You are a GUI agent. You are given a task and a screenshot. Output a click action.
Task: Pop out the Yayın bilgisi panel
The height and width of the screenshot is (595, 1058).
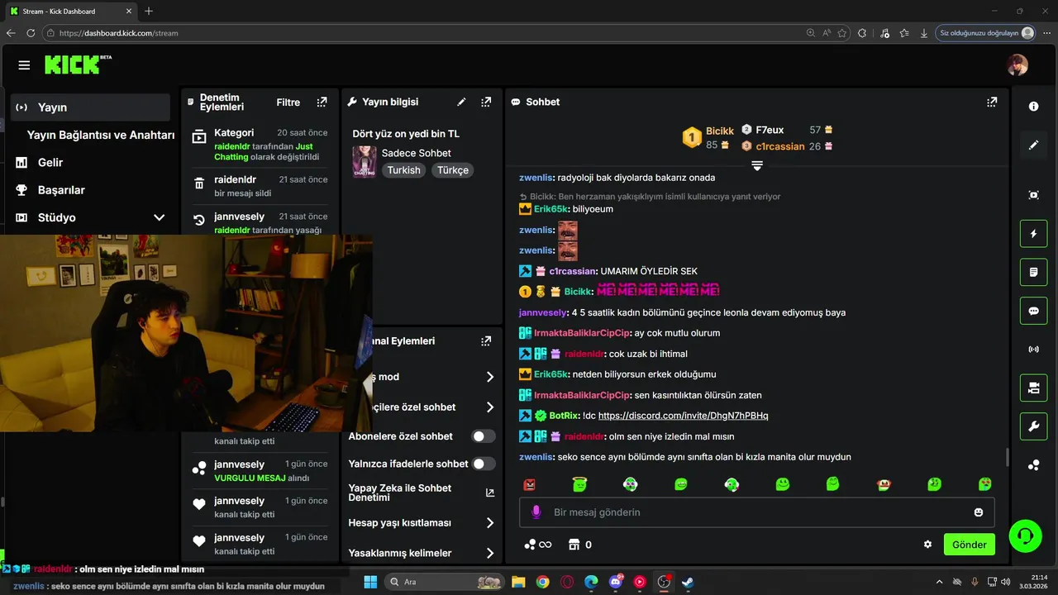click(x=486, y=102)
